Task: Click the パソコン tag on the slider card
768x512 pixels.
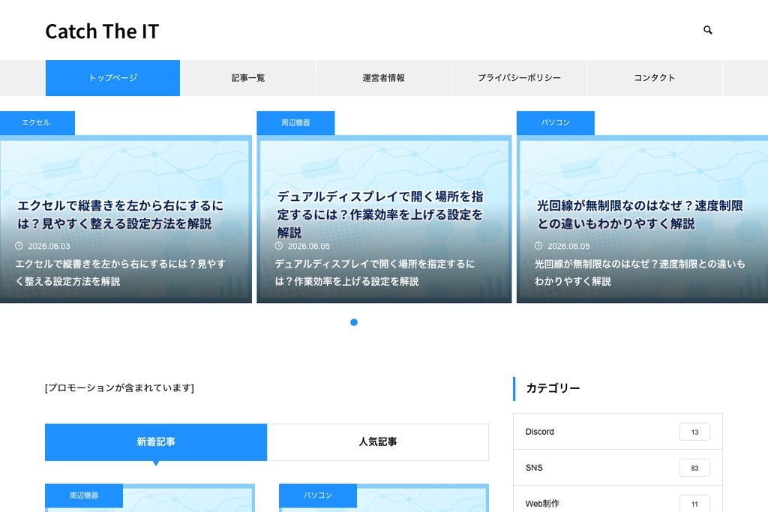Action: point(556,123)
